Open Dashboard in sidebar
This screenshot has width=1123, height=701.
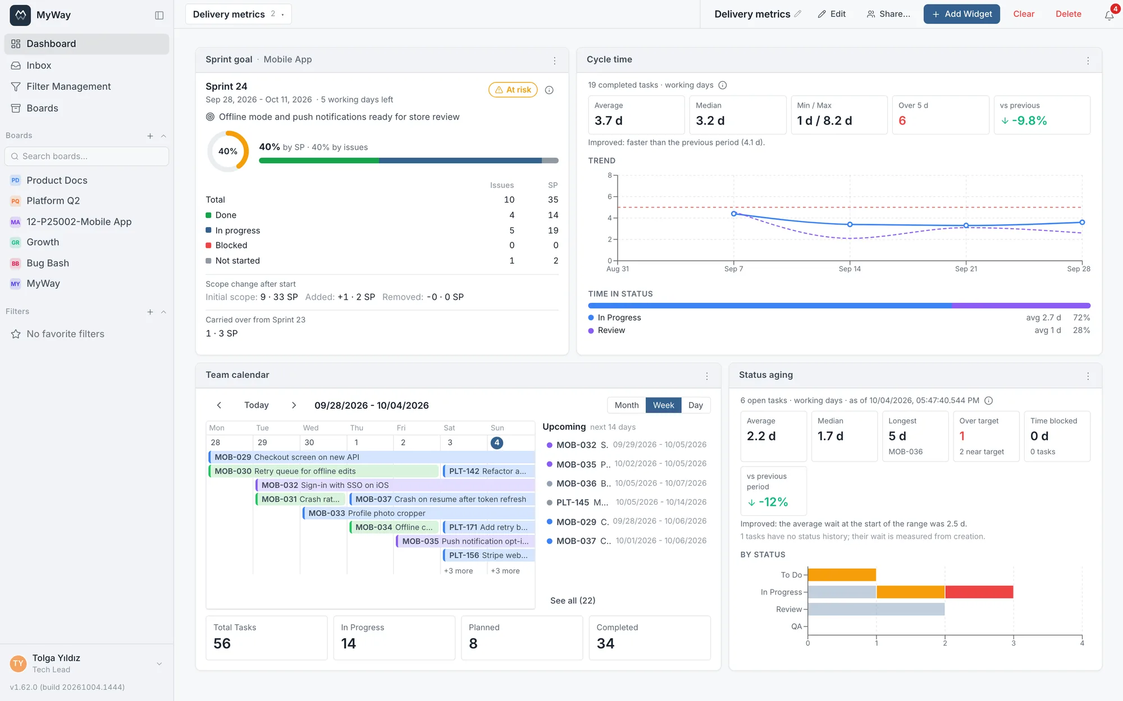[86, 44]
